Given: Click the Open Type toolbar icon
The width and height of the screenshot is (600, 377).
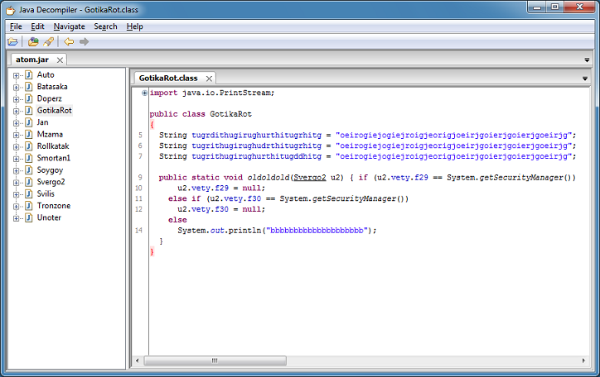Looking at the screenshot, I should (33, 41).
